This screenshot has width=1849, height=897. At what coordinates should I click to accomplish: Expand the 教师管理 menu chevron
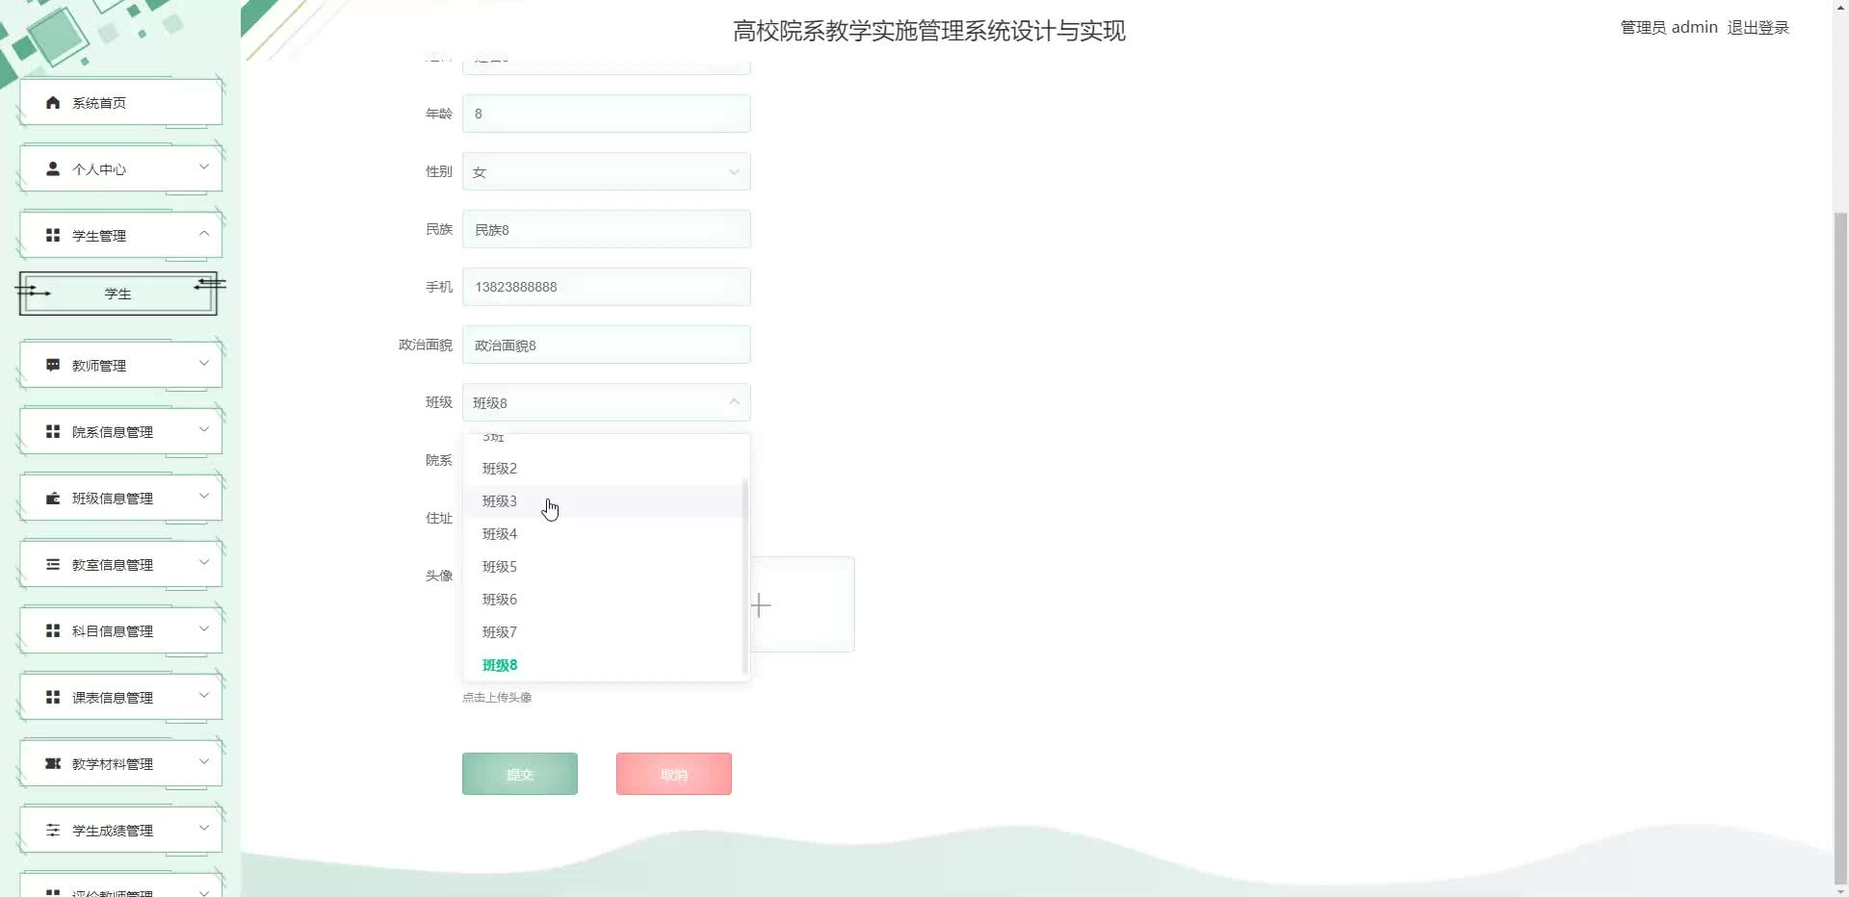(x=204, y=363)
